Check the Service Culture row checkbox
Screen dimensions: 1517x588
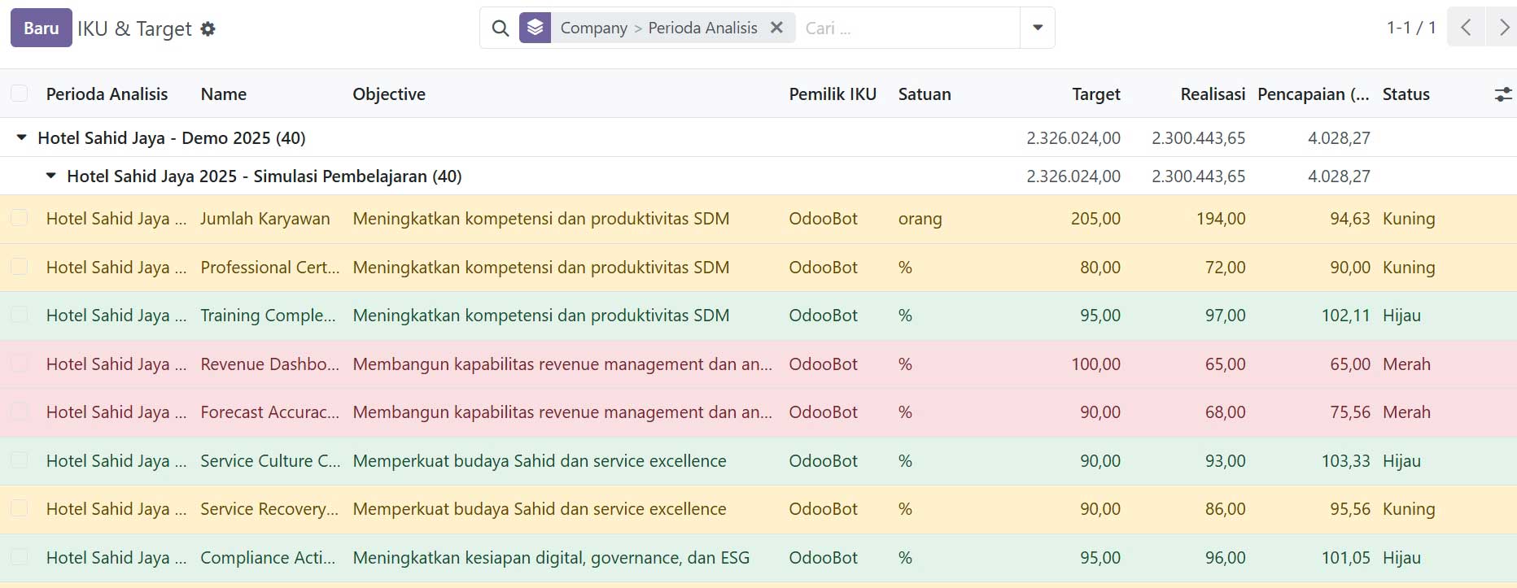click(x=20, y=460)
